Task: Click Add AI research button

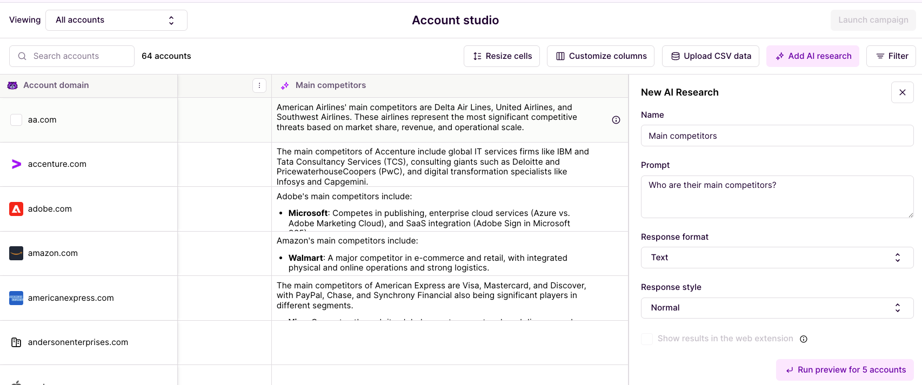Action: [x=813, y=56]
